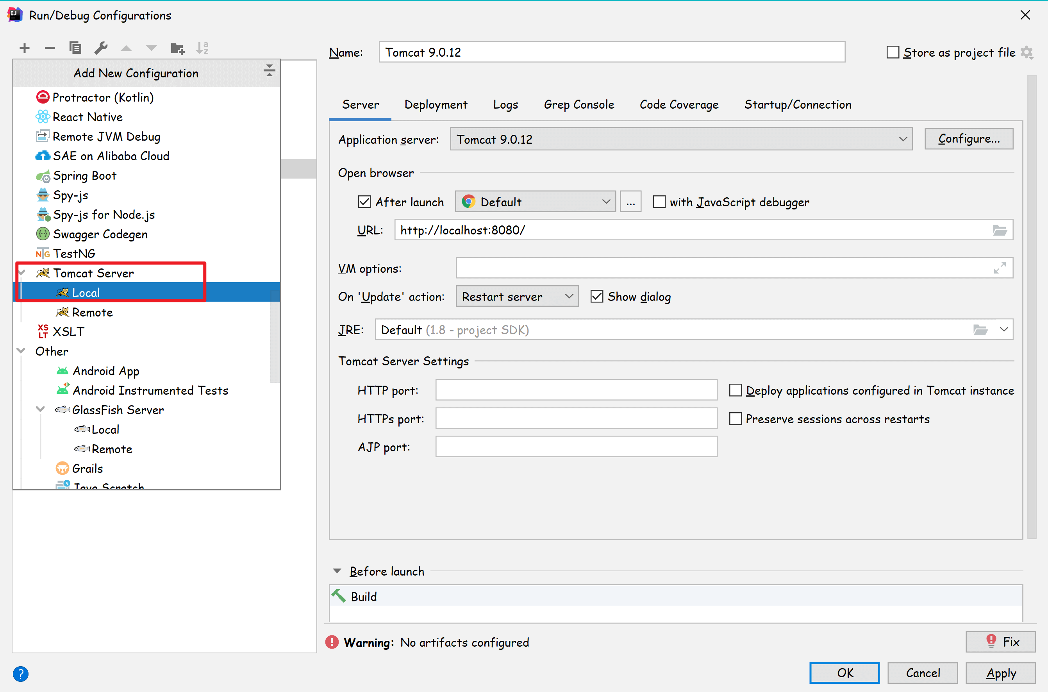
Task: Collapse the Before launch section
Action: (x=337, y=571)
